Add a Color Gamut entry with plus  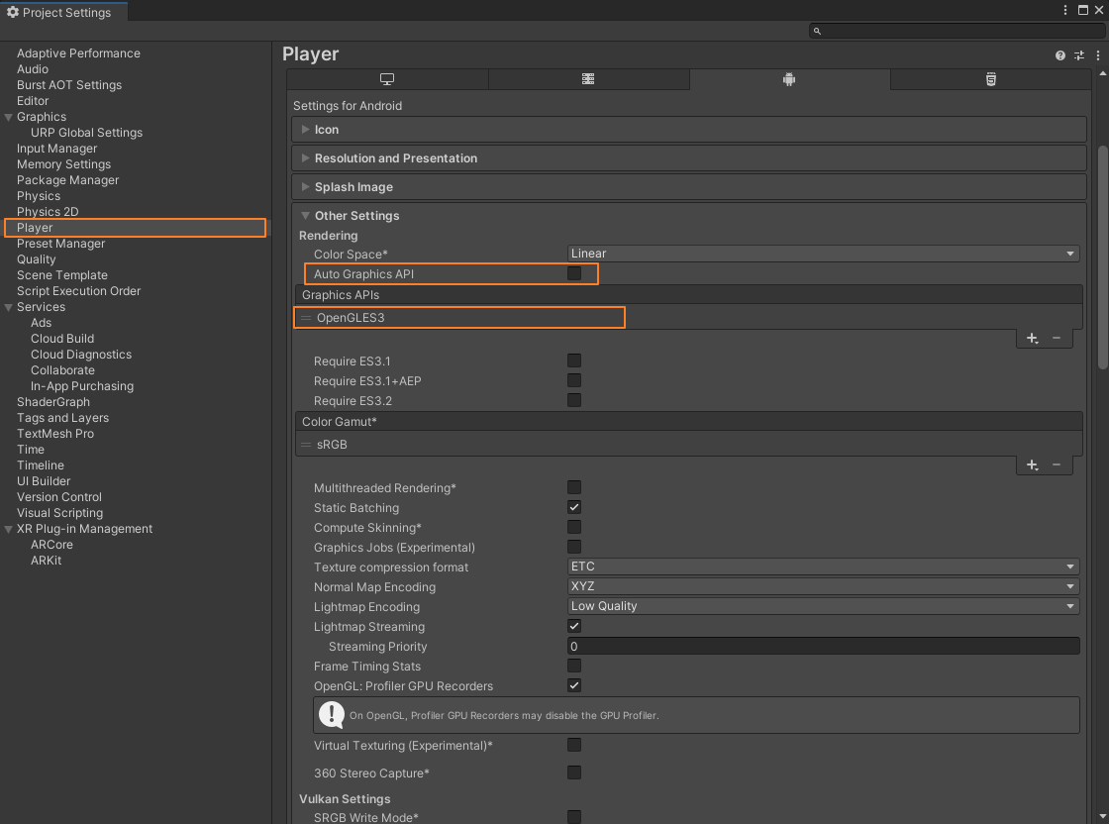[x=1033, y=465]
